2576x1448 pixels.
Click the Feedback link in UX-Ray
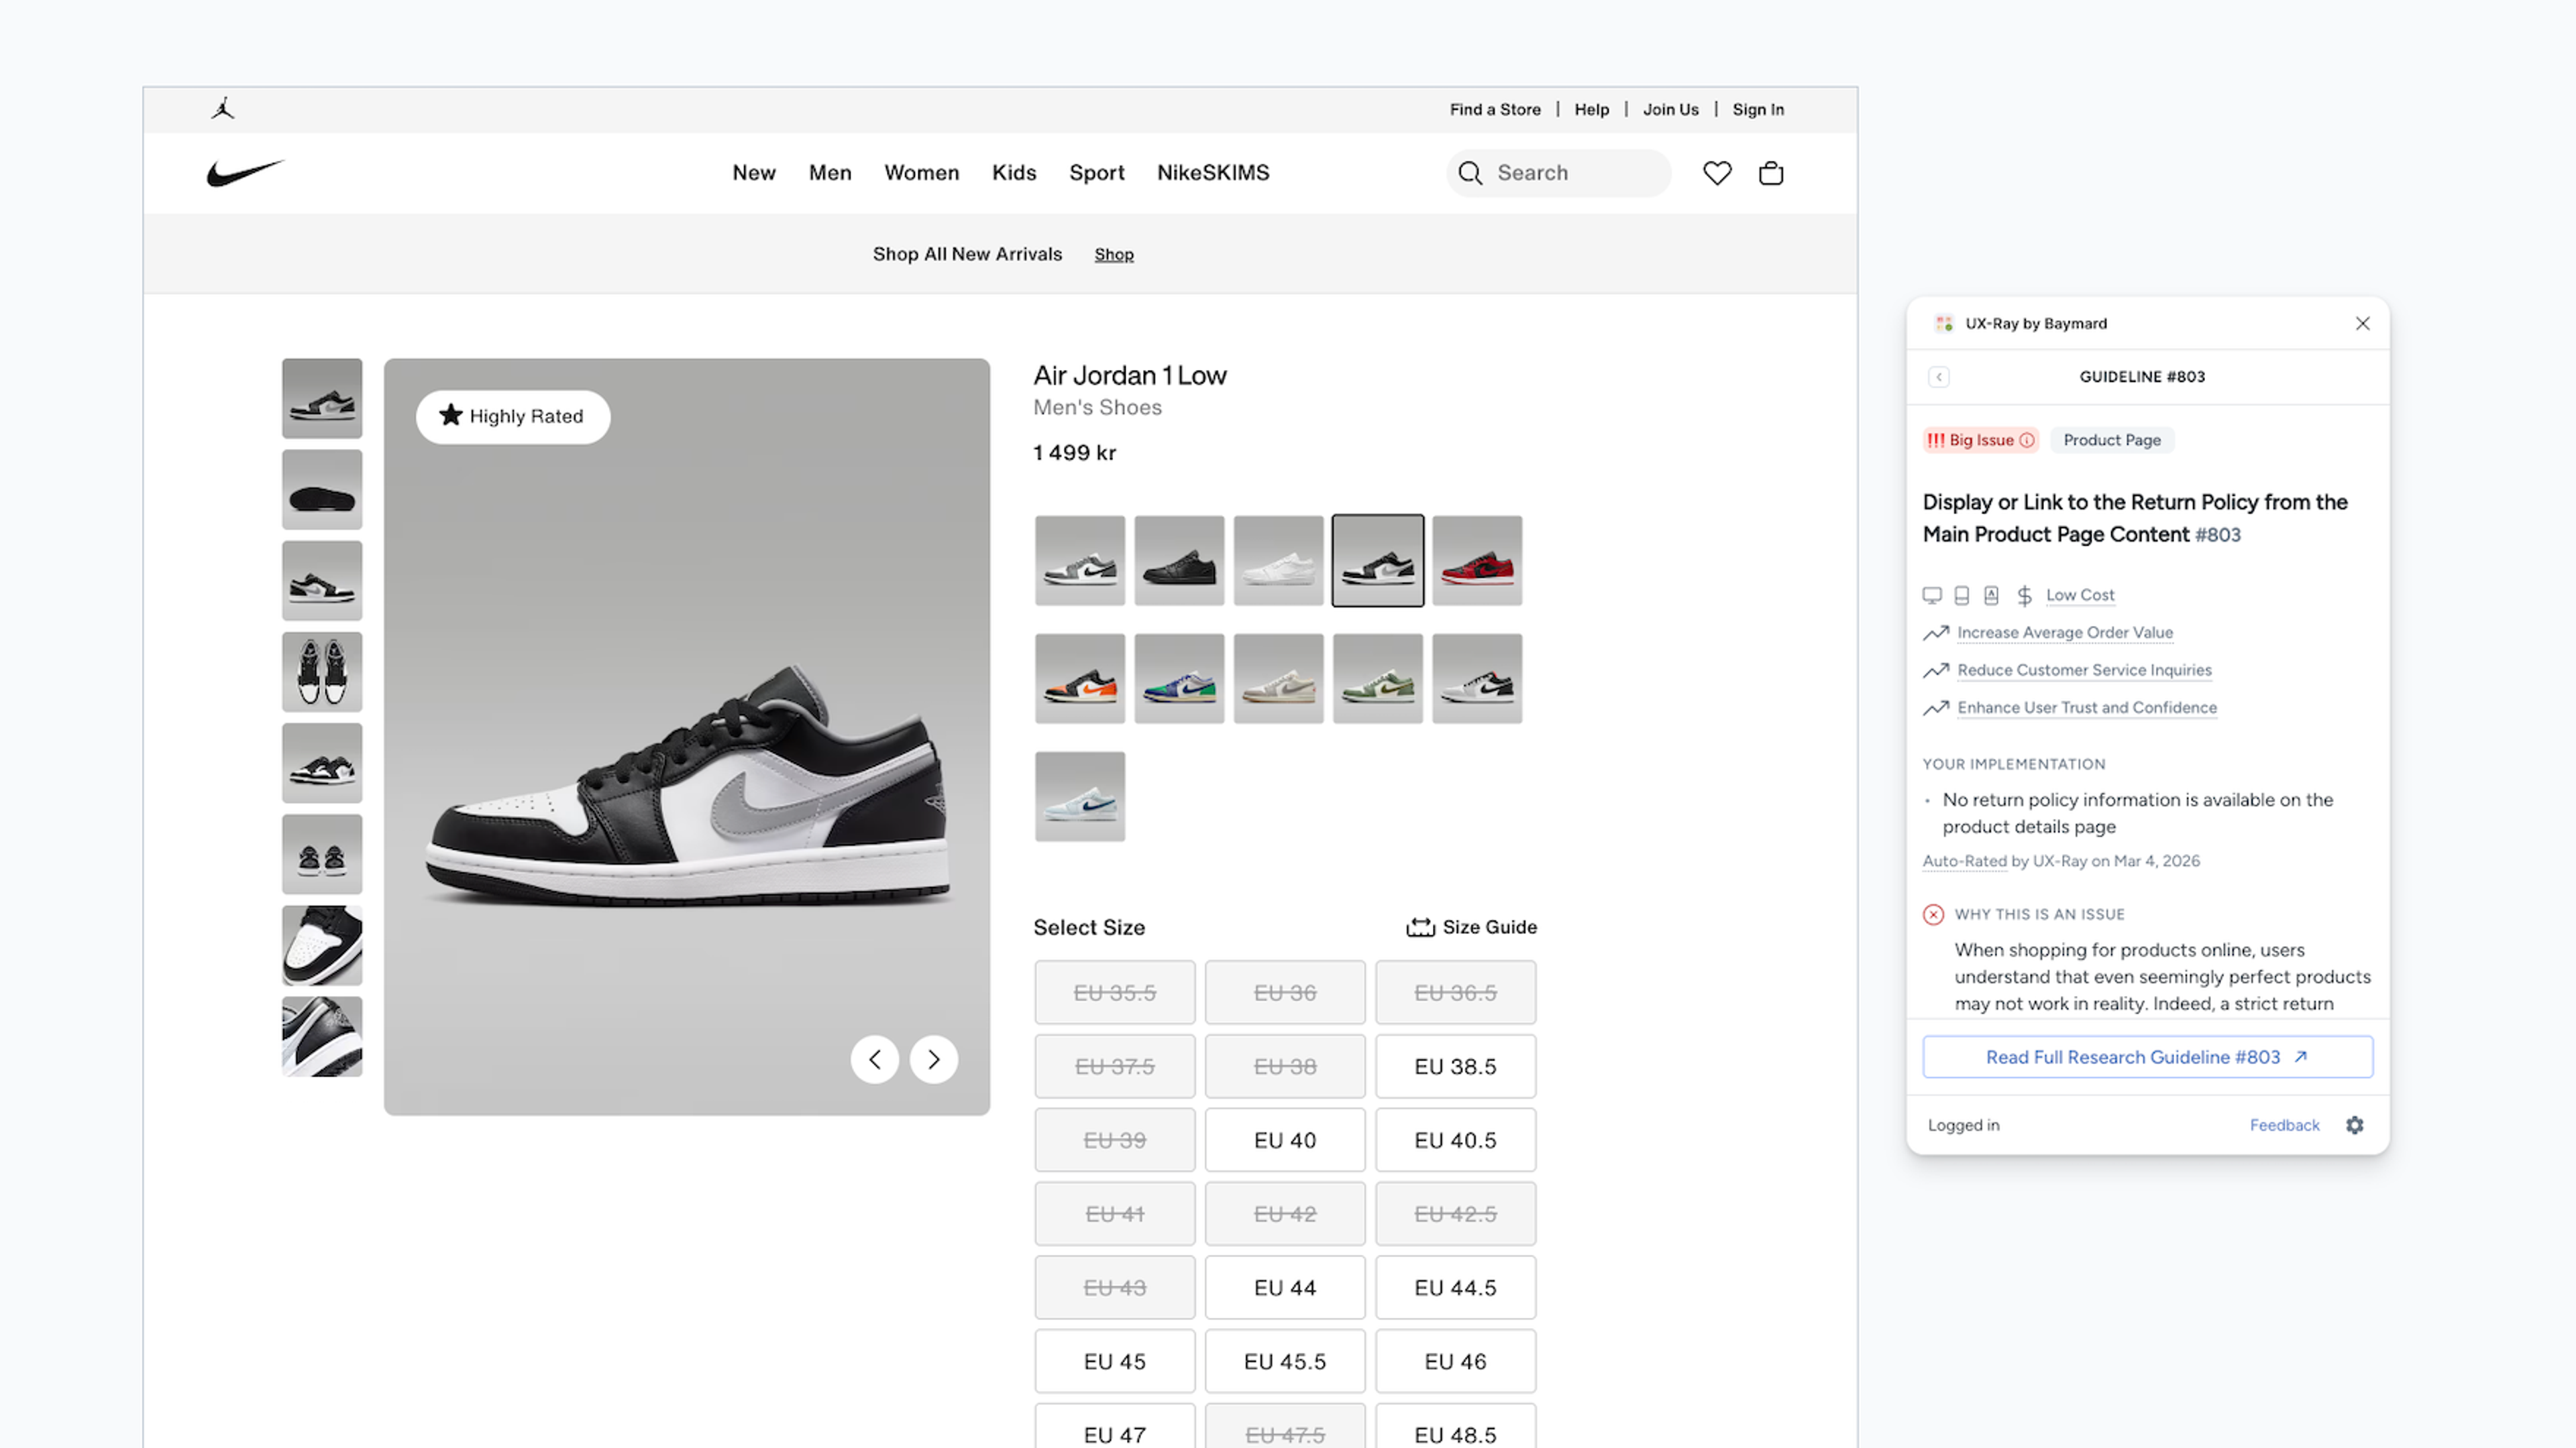point(2284,1126)
